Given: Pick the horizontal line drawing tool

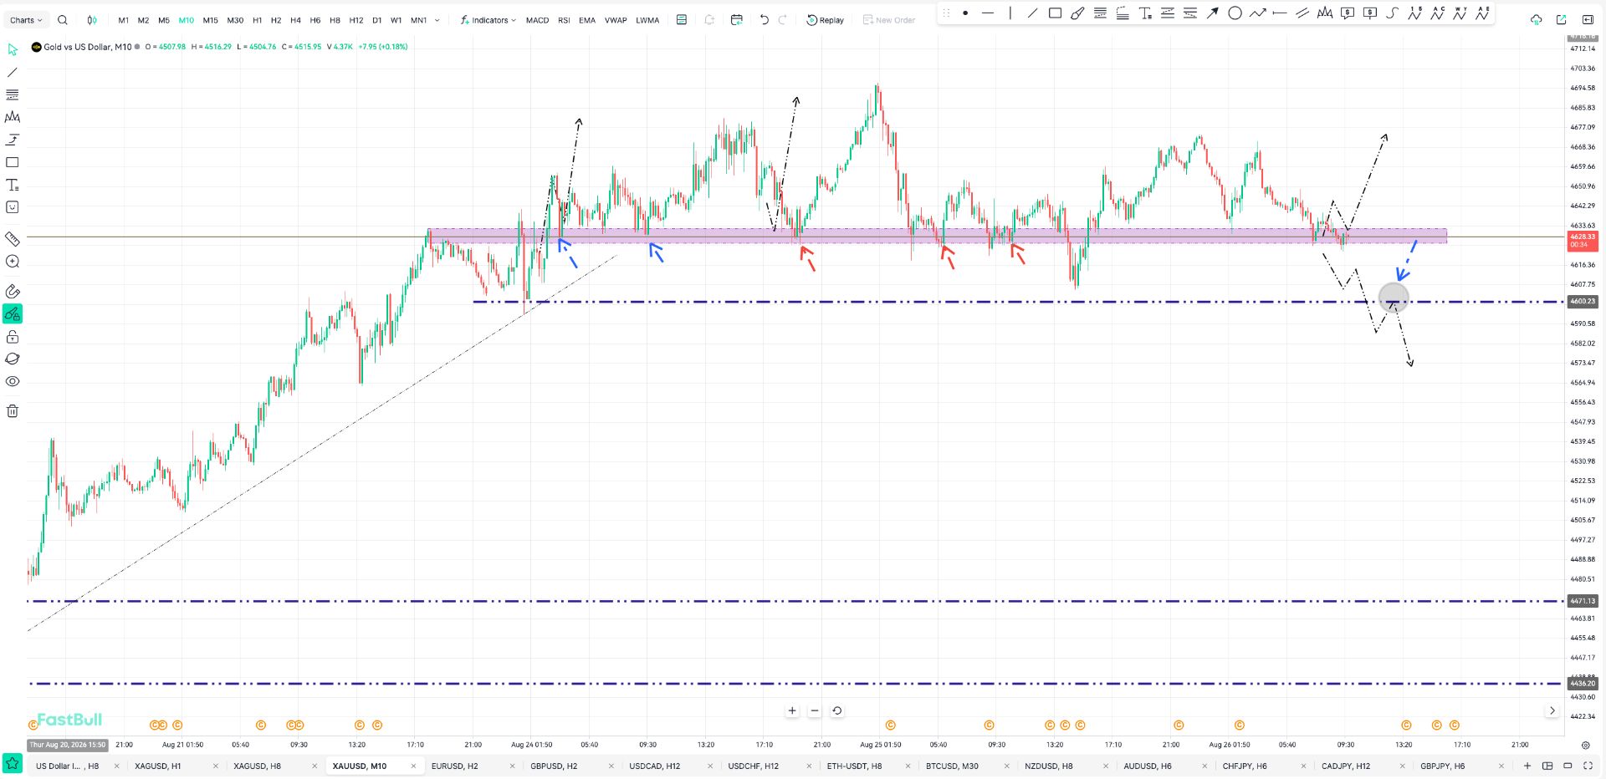Looking at the screenshot, I should (x=988, y=13).
